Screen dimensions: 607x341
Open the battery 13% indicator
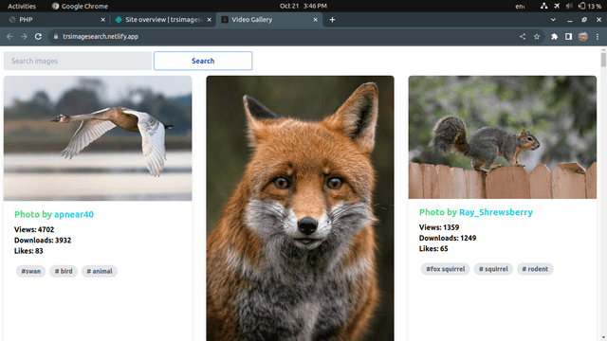(x=590, y=6)
